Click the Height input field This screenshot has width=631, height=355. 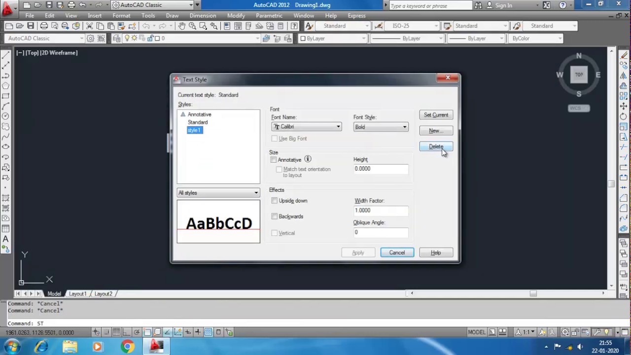381,169
